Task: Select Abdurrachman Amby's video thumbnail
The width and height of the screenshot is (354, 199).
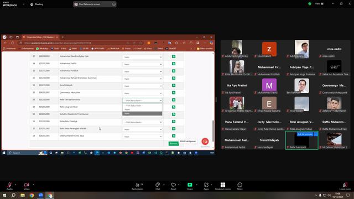Action: [x=237, y=49]
